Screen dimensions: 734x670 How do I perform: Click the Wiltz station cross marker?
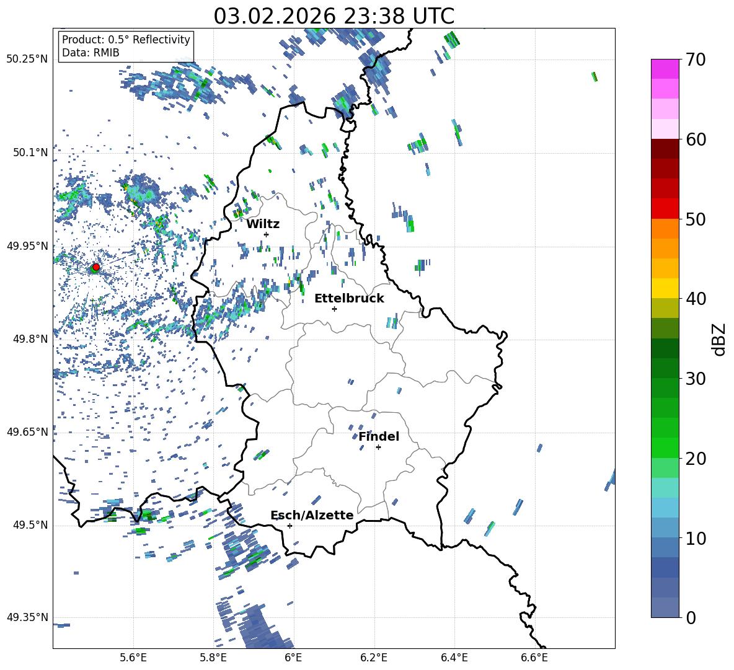[266, 234]
